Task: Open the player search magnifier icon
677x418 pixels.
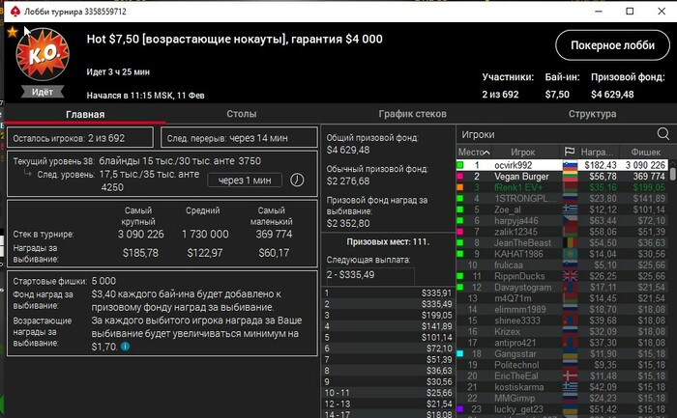Action: pyautogui.click(x=663, y=134)
